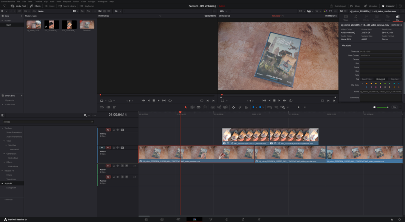Select the Video Transitions effects category
Screen dimensions: 405x222
coord(14,132)
